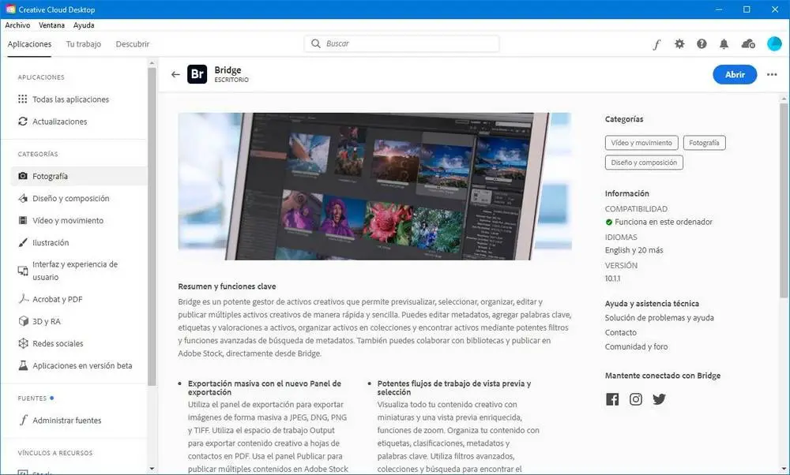The height and width of the screenshot is (475, 790).
Task: Open Bridge Twitter icon
Action: click(x=659, y=399)
